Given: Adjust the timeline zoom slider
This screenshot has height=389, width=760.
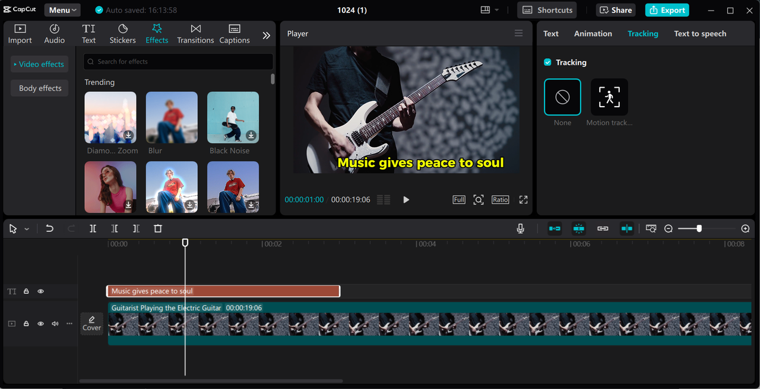Looking at the screenshot, I should 699,228.
